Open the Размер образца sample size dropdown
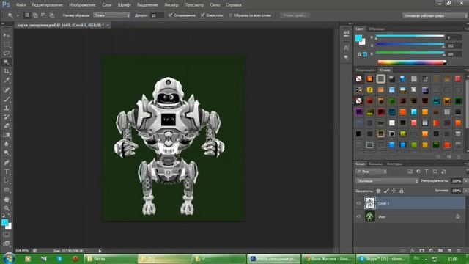Viewport: 469px width, 264px height. [x=112, y=15]
